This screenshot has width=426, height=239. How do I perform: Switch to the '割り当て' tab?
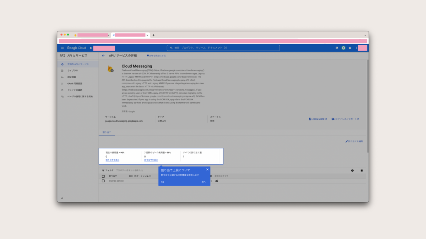point(106,132)
